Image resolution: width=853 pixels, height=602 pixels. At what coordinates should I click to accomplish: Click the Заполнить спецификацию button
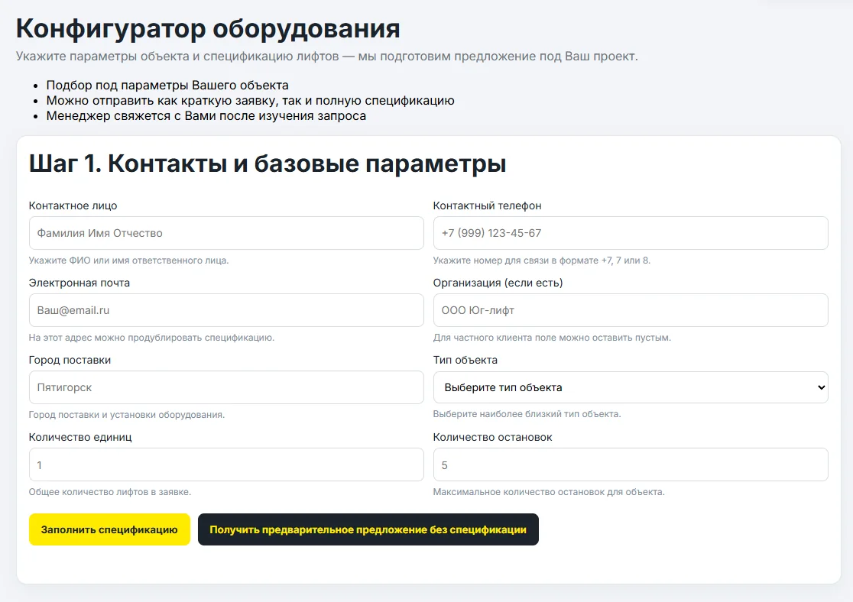tap(109, 529)
